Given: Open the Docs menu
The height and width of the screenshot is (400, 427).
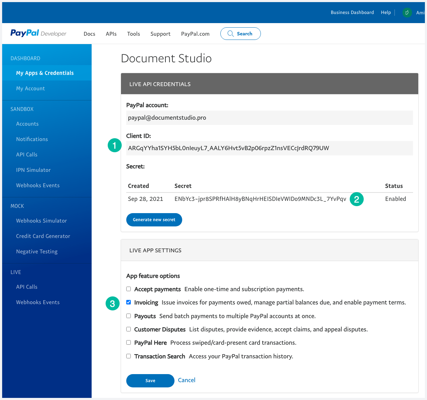Looking at the screenshot, I should click(90, 34).
